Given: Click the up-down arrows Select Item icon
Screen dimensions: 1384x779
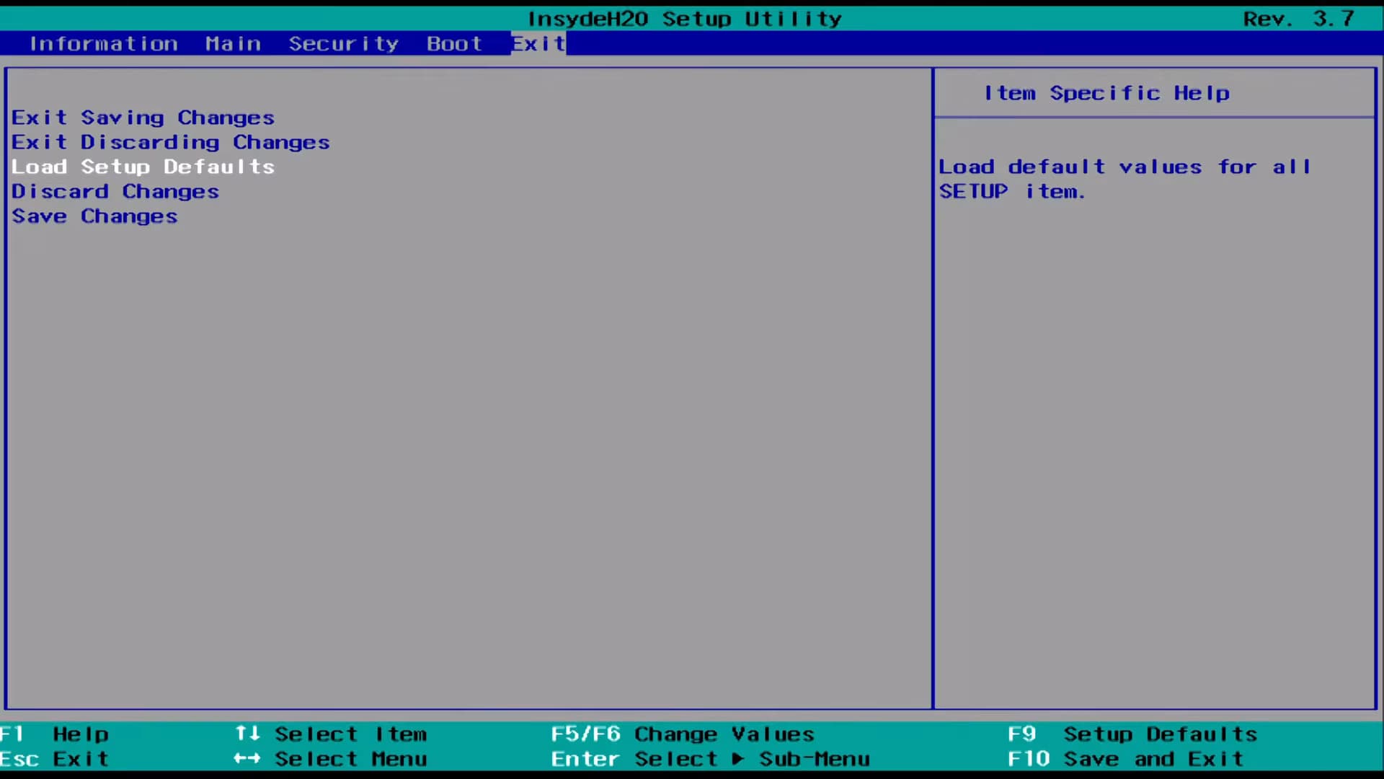Looking at the screenshot, I should pyautogui.click(x=247, y=734).
